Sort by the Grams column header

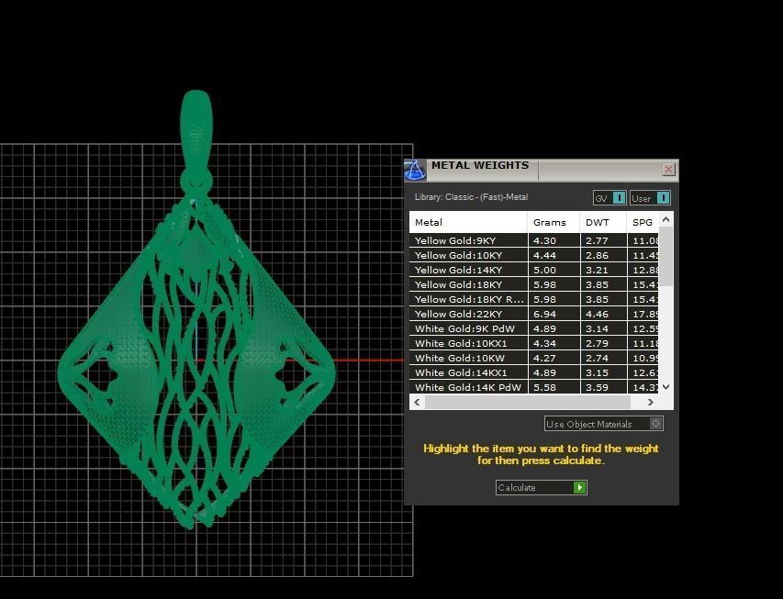tap(554, 222)
